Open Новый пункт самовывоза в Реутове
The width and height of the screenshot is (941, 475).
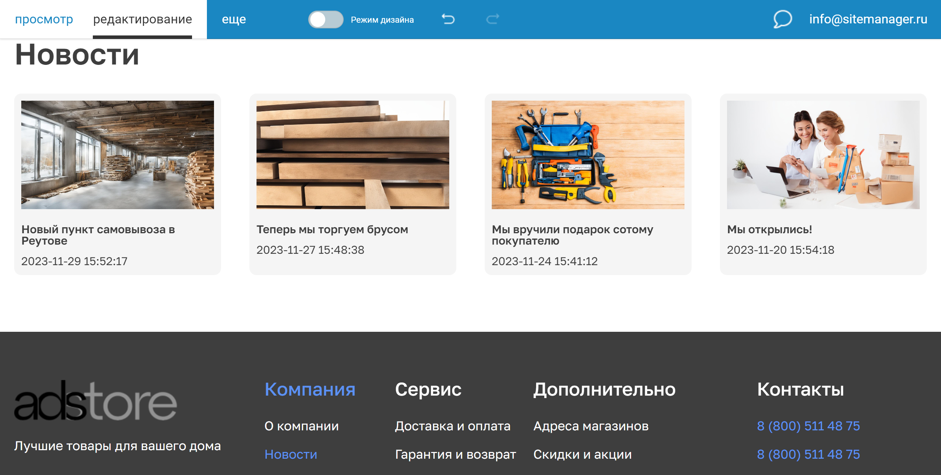98,235
